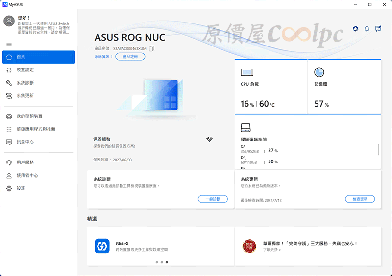Screen dimensions: 392x276
Task: Click the 檢查更新 button
Action: 360,199
